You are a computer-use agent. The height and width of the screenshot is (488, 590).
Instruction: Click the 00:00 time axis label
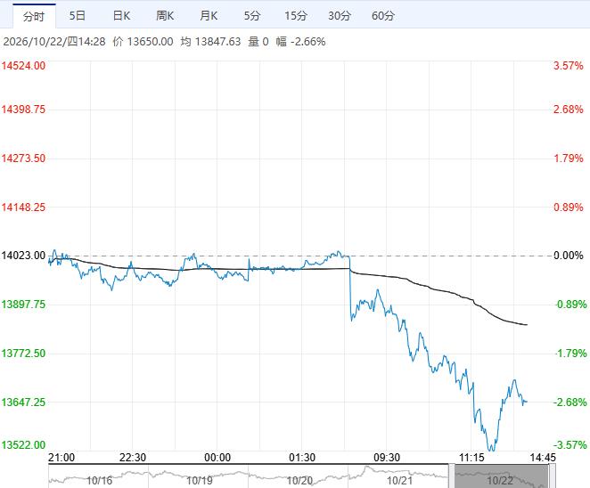click(x=217, y=458)
